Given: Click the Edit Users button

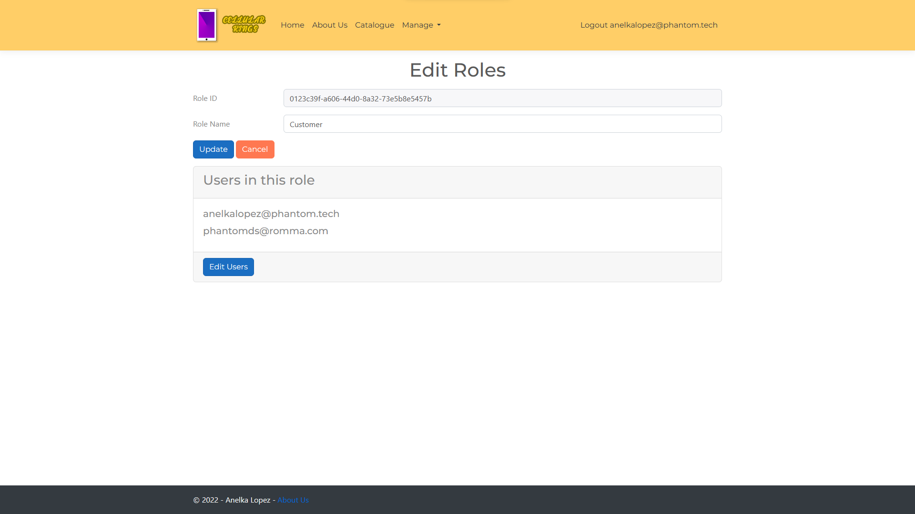Looking at the screenshot, I should click(x=228, y=267).
